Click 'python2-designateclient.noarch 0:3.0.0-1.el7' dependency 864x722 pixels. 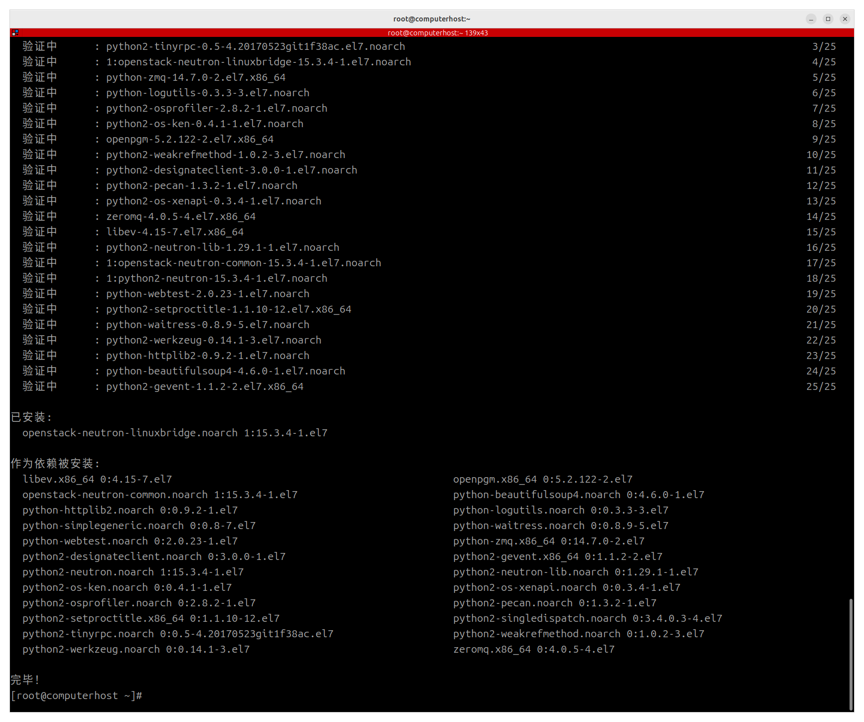pyautogui.click(x=154, y=556)
